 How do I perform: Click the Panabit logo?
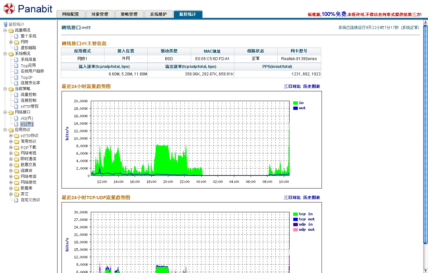point(28,8)
